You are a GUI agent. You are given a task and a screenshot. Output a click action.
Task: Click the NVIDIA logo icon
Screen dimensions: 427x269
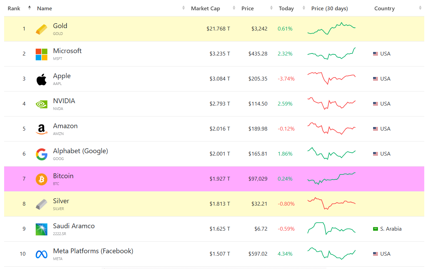[42, 104]
